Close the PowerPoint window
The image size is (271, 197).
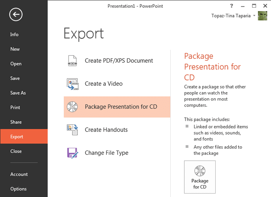[265, 6]
